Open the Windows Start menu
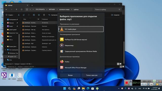This screenshot has height=91, width=162. click(65, 88)
